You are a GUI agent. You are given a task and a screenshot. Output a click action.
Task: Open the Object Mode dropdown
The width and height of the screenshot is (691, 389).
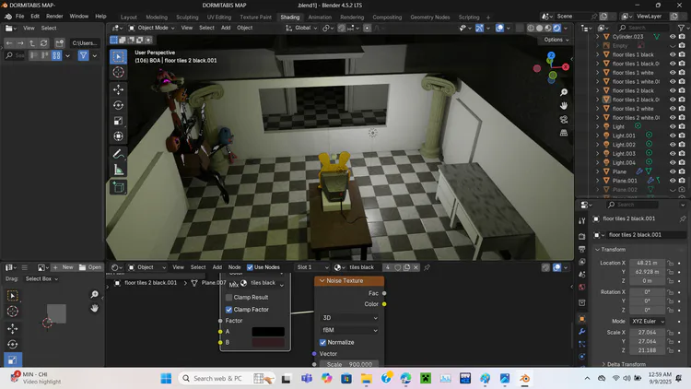[x=151, y=28]
